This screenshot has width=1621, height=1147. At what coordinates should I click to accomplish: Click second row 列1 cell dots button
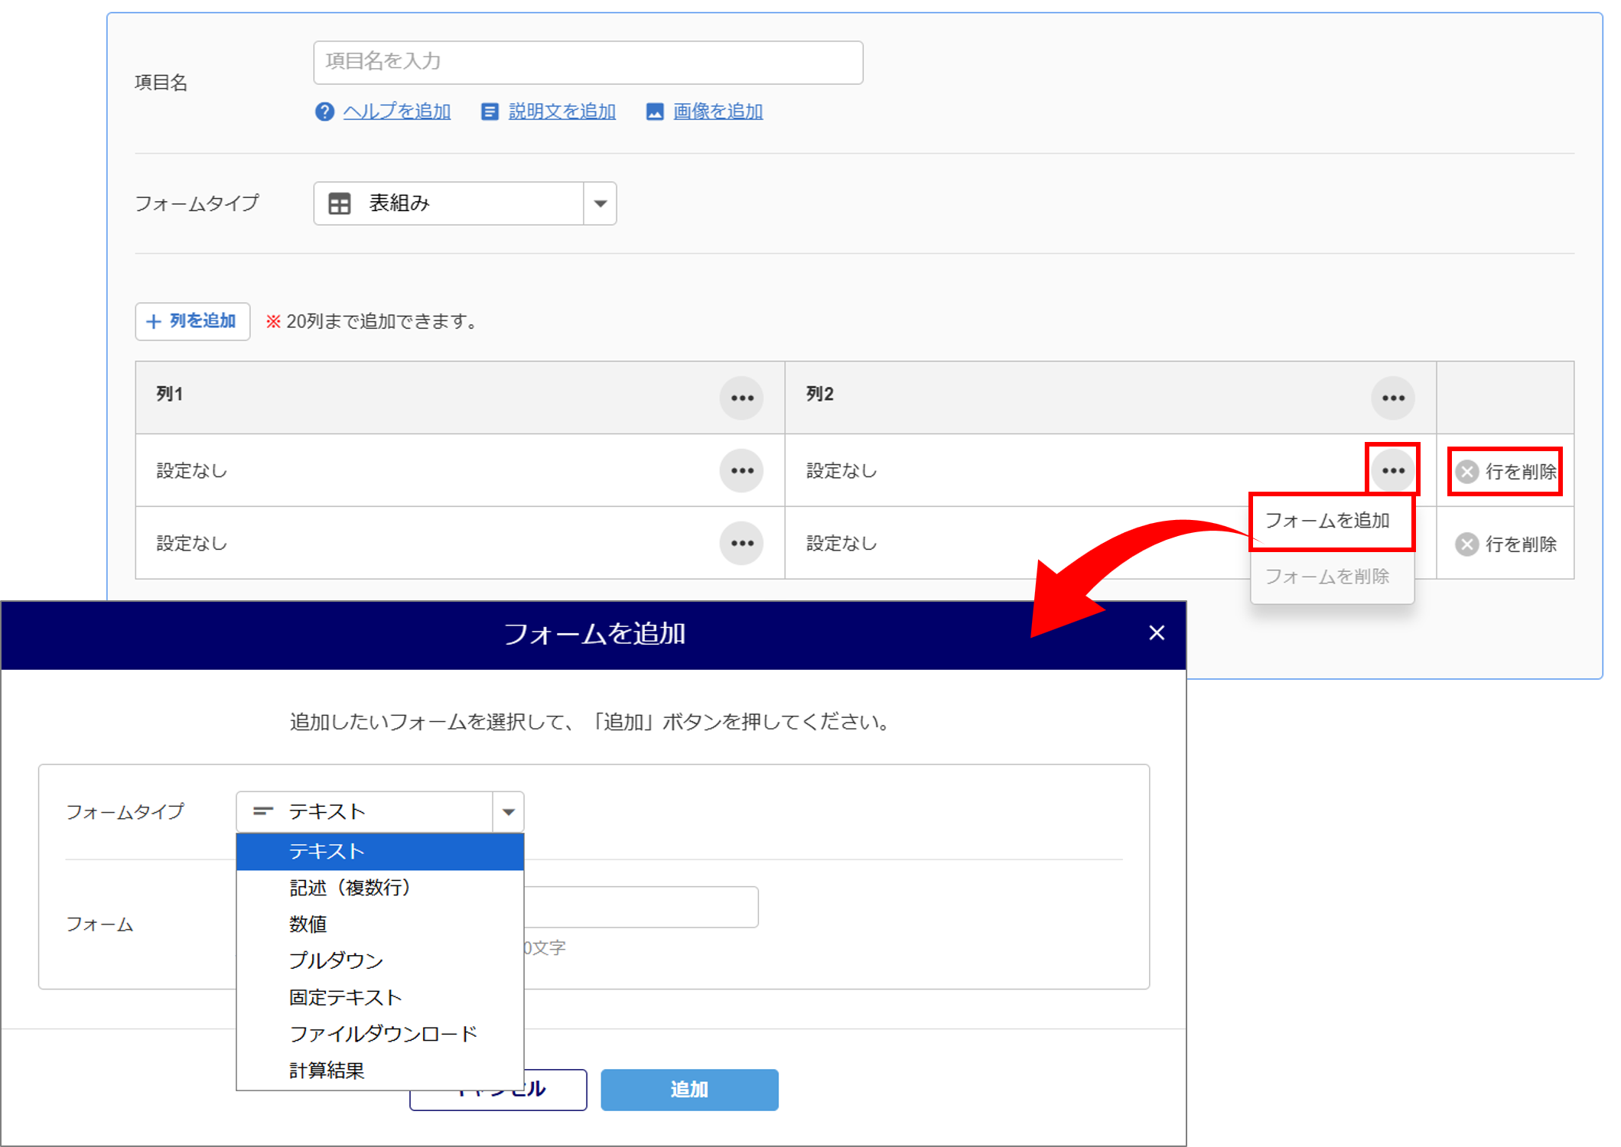pyautogui.click(x=741, y=543)
